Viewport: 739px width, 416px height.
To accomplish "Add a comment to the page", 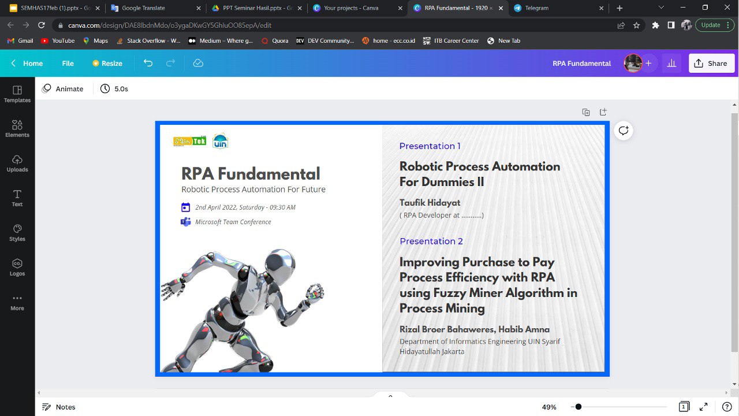I will pyautogui.click(x=624, y=131).
